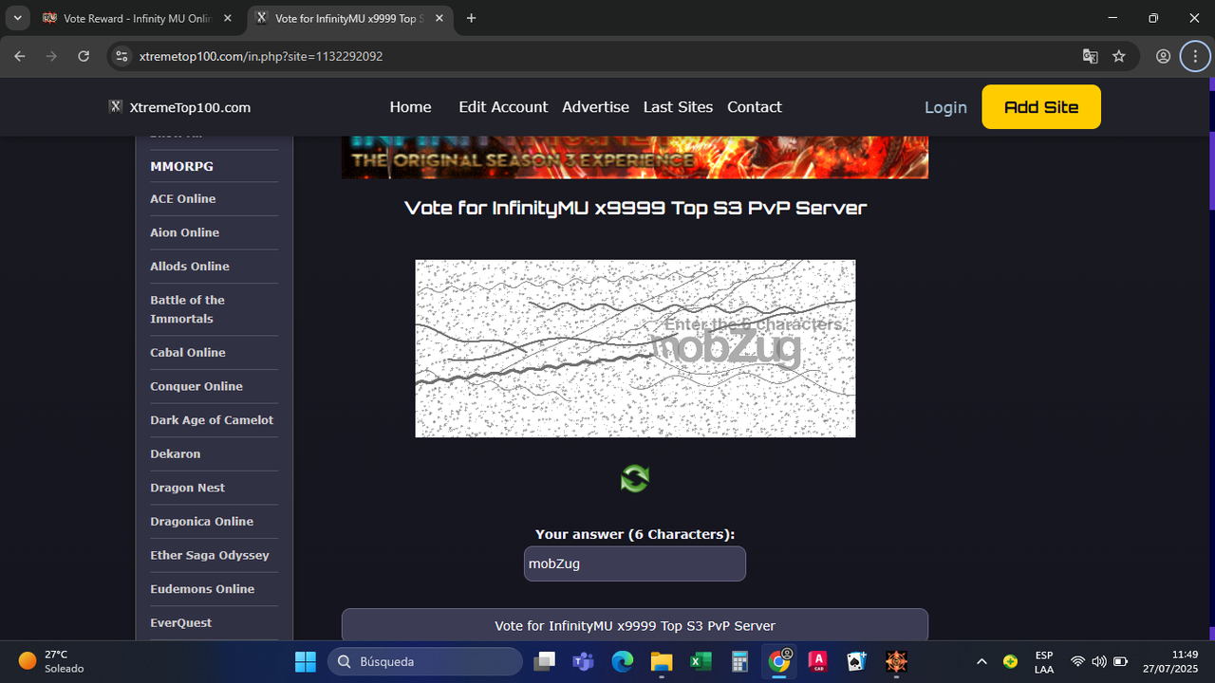This screenshot has width=1215, height=683.
Task: Open ACE Online category
Action: coord(183,198)
